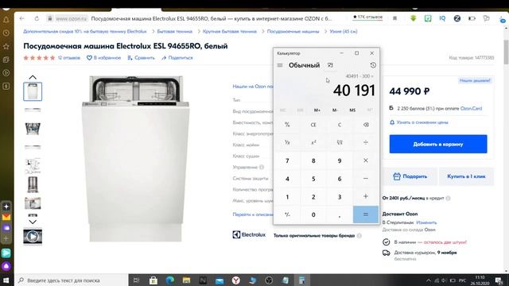509x286 pixels.
Task: Open Microsoft Store from taskbar
Action: (153, 280)
